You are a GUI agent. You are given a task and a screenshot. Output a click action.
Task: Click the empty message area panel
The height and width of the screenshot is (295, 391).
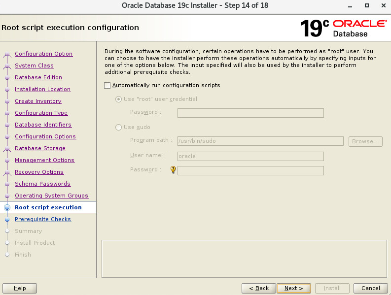(244, 259)
